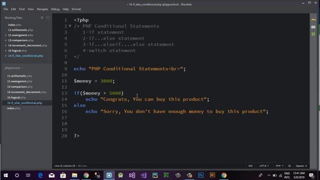320x180 pixels.
Task: Click ENG INTL language indicator
Action: [287, 175]
